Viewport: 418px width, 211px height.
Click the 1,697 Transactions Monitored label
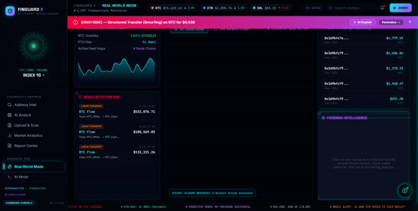coord(100,11)
